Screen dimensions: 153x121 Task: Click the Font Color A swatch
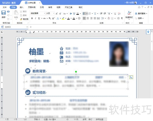coord(69,18)
